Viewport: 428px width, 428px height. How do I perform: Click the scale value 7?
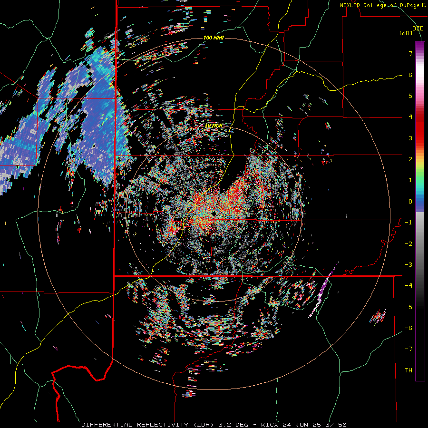(410, 53)
